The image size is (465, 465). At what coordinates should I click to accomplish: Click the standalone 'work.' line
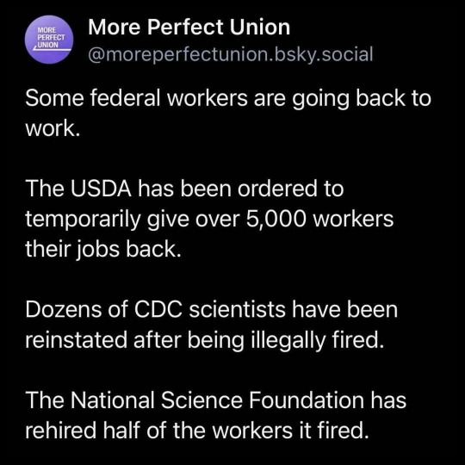[53, 129]
